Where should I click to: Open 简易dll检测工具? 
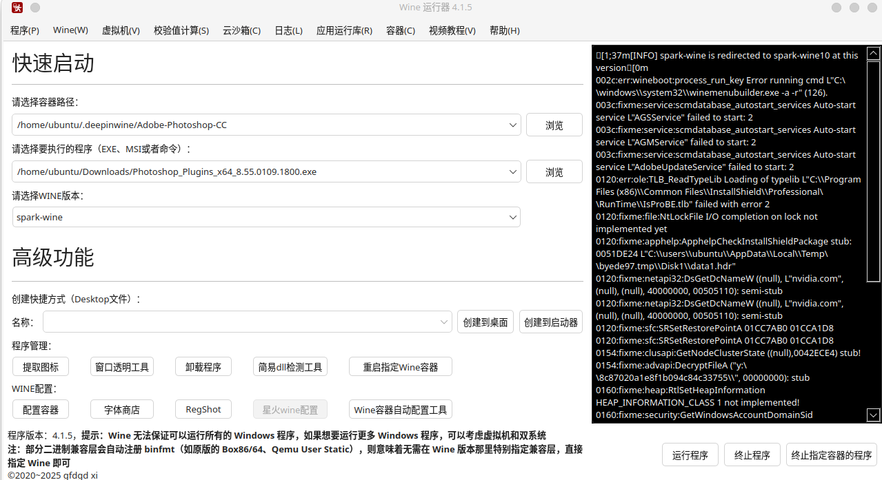pyautogui.click(x=290, y=367)
